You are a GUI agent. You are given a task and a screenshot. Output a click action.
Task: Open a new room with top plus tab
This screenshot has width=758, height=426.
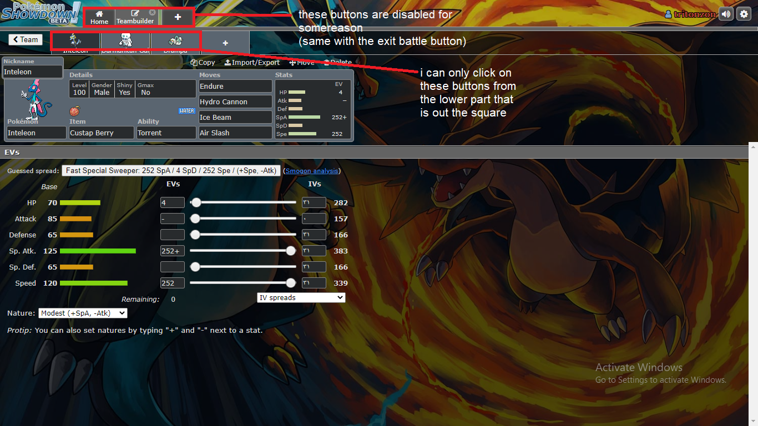178,17
